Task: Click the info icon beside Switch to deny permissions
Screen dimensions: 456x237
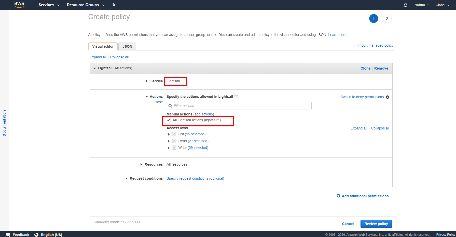Action: (388, 97)
